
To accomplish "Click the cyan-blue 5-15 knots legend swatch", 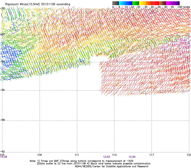I will (126, 3).
